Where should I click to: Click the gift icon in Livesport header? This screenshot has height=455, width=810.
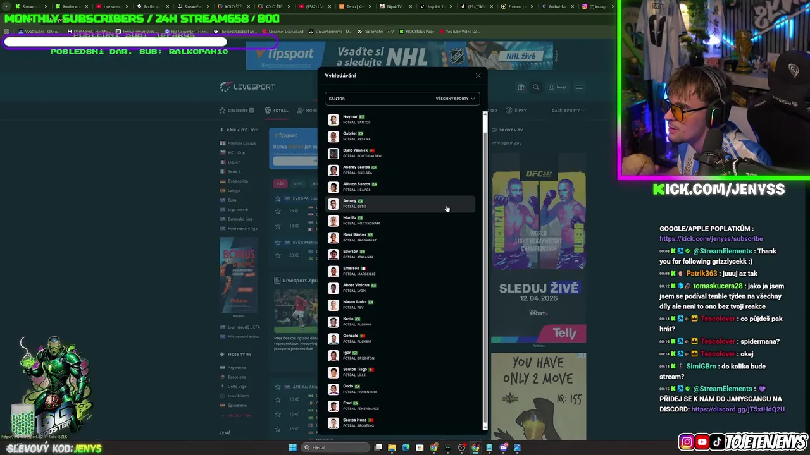pyautogui.click(x=521, y=87)
